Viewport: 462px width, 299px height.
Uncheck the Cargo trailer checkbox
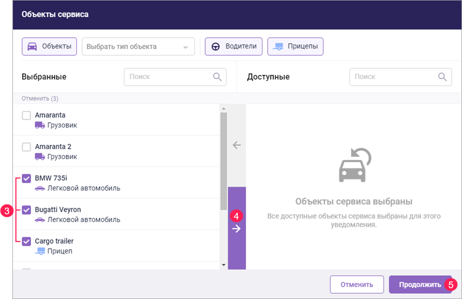click(x=26, y=241)
